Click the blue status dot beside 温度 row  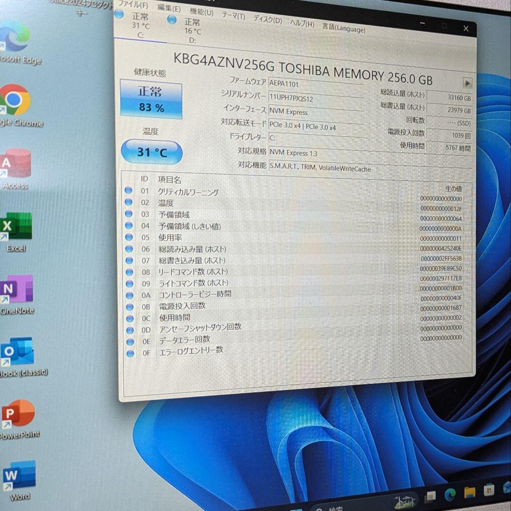point(128,201)
